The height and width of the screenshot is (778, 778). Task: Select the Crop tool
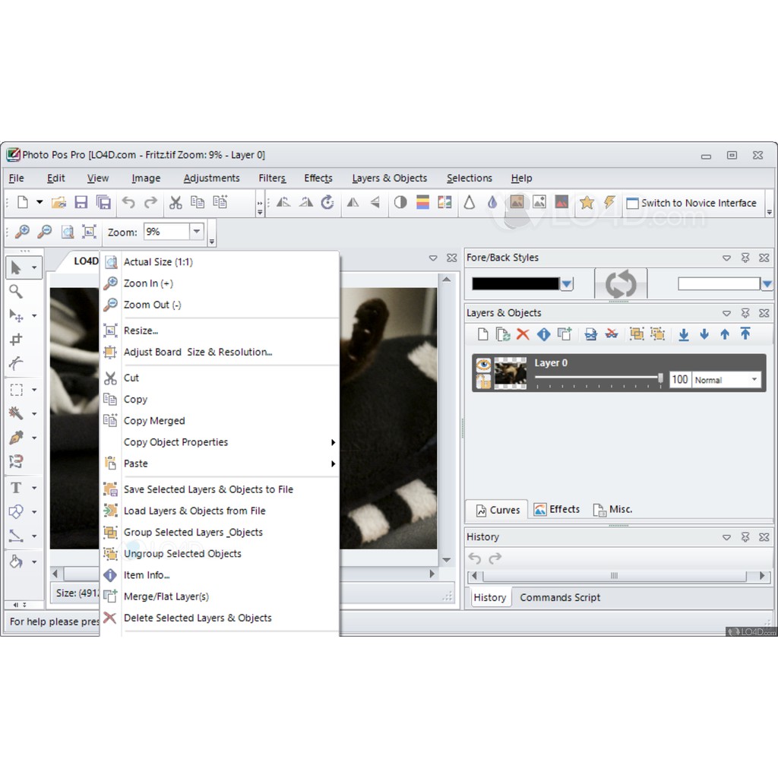(15, 340)
